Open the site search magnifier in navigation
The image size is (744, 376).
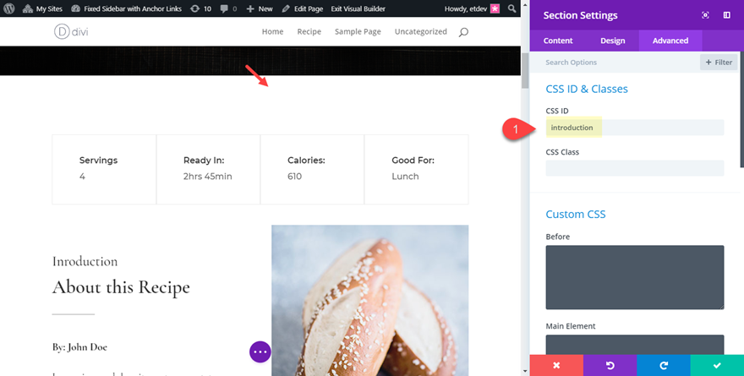462,32
